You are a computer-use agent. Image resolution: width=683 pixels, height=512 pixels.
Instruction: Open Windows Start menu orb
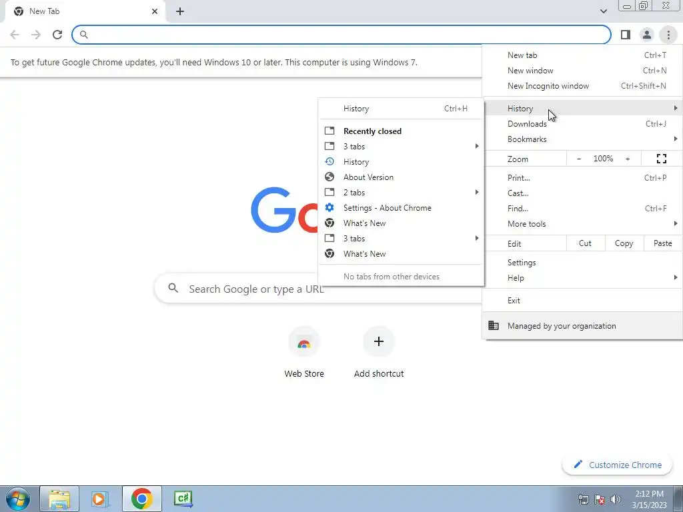click(x=18, y=499)
